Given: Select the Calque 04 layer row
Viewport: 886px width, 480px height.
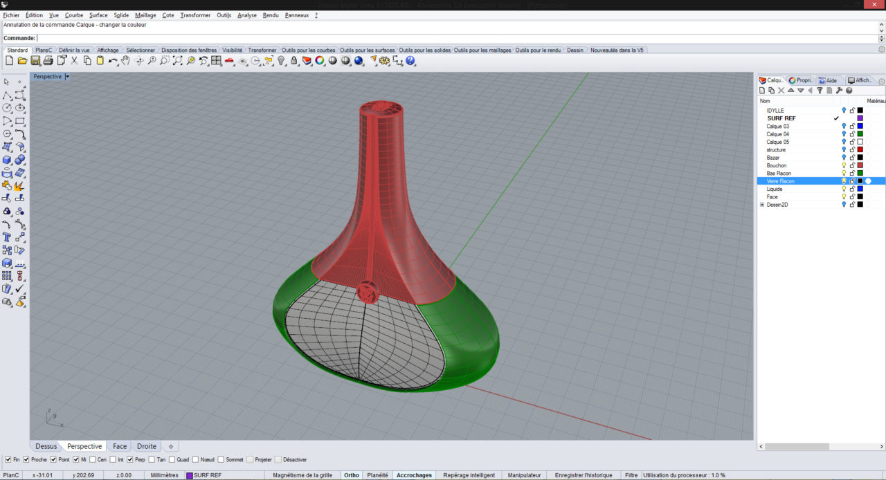Looking at the screenshot, I should pos(821,134).
